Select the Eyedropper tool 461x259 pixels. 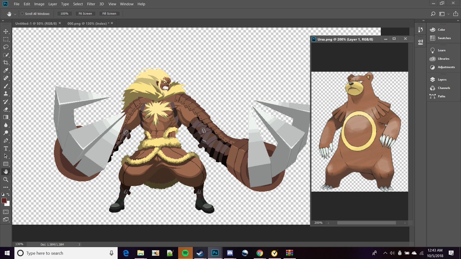[x=6, y=71]
